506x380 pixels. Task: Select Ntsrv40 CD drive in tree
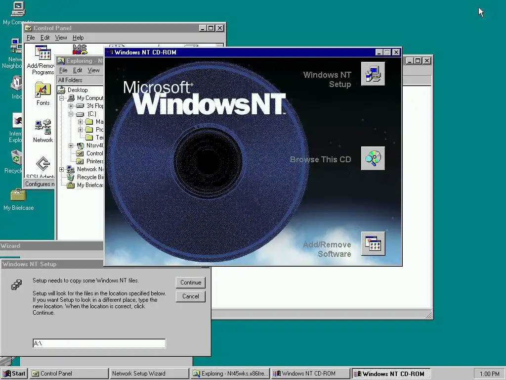tap(95, 145)
